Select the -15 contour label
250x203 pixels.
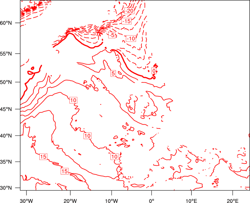(x=127, y=21)
